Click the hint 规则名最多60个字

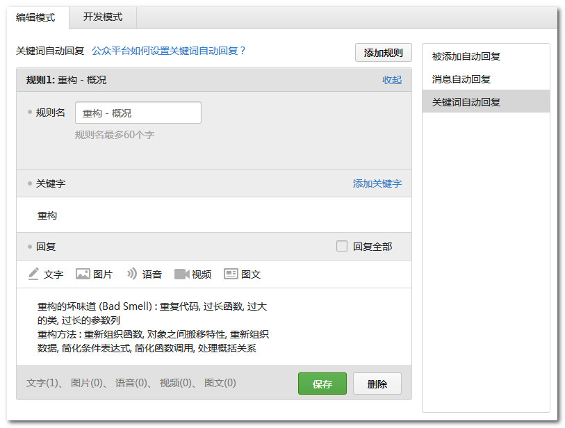pos(115,135)
